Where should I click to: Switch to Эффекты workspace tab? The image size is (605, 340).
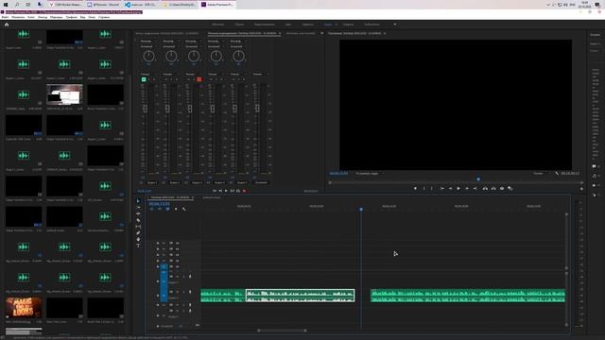(308, 25)
